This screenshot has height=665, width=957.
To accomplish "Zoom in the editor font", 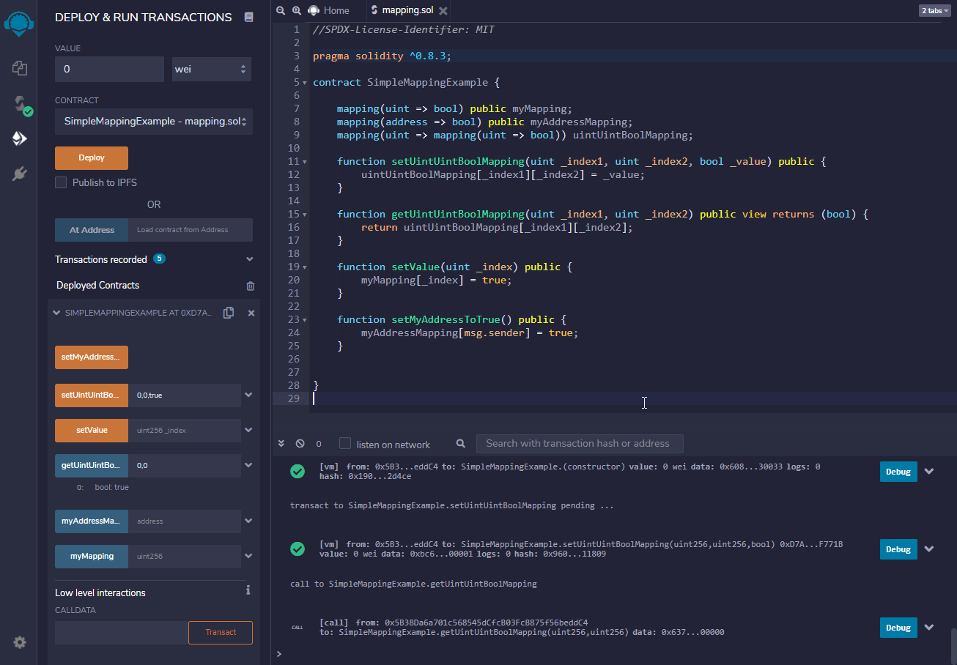I will click(x=296, y=10).
